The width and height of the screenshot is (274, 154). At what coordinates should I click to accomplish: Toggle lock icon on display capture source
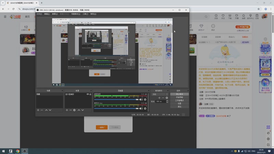[x=90, y=94]
